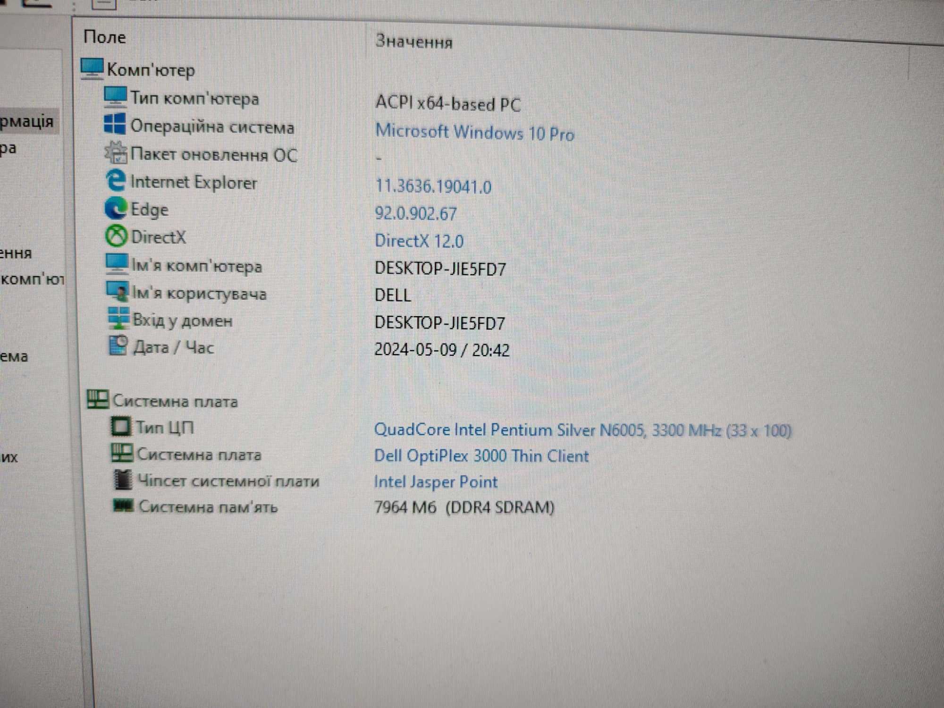The height and width of the screenshot is (708, 944).
Task: Click the DirectX Xbox-style icon
Action: pyautogui.click(x=116, y=236)
